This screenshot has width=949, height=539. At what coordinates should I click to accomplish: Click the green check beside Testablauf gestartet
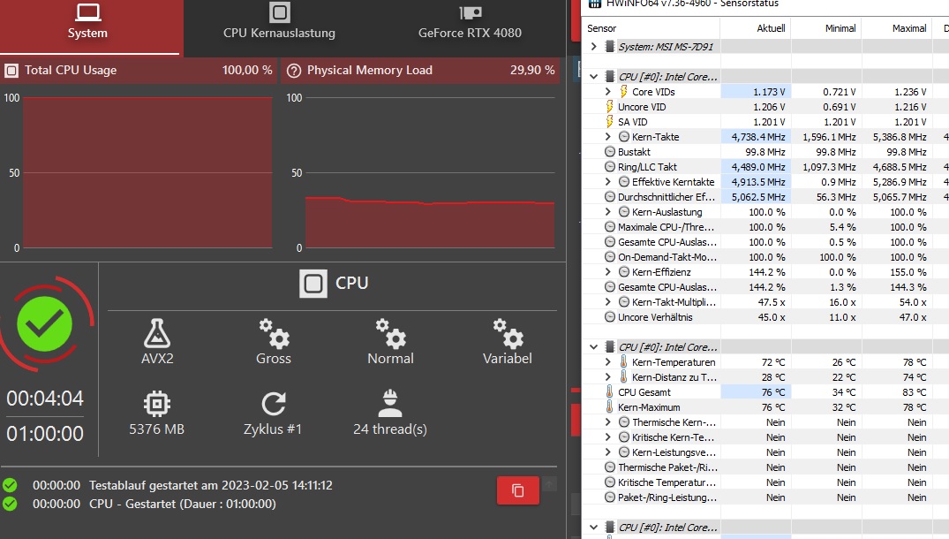(x=10, y=485)
